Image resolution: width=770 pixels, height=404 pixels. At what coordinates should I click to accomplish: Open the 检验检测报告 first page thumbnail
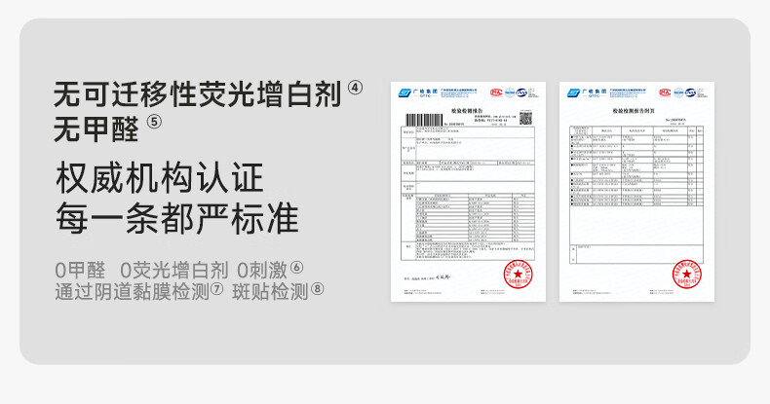468,192
